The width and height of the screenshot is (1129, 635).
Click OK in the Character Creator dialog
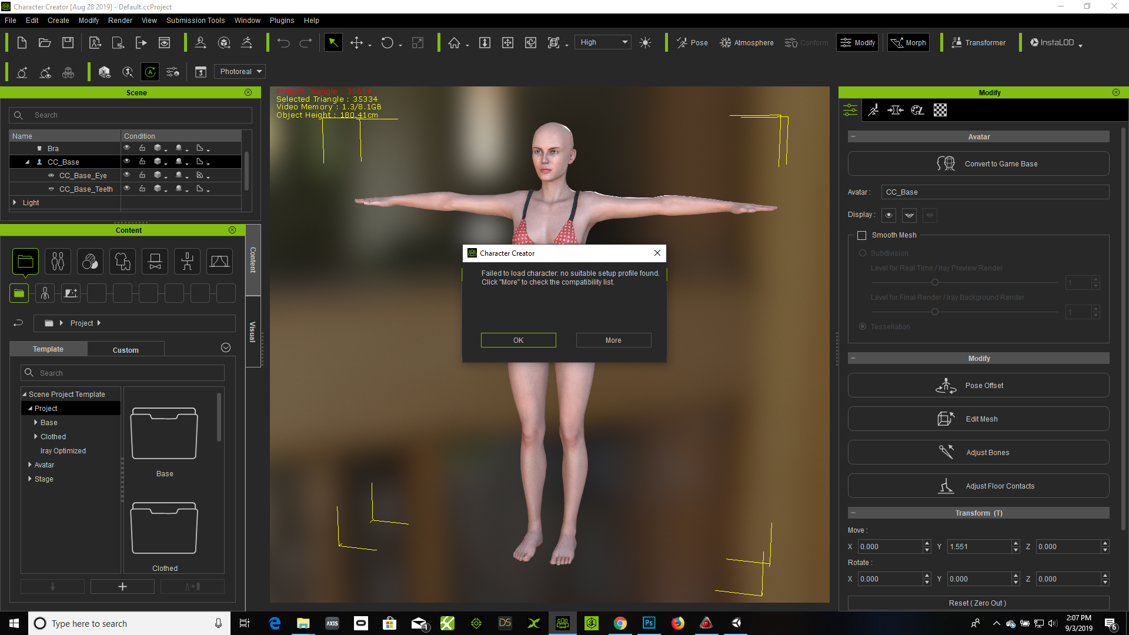[518, 340]
